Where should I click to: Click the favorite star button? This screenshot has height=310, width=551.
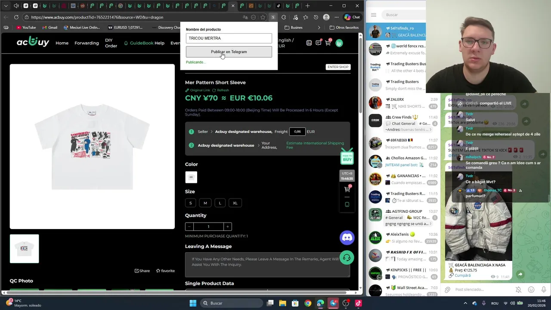[x=165, y=271]
